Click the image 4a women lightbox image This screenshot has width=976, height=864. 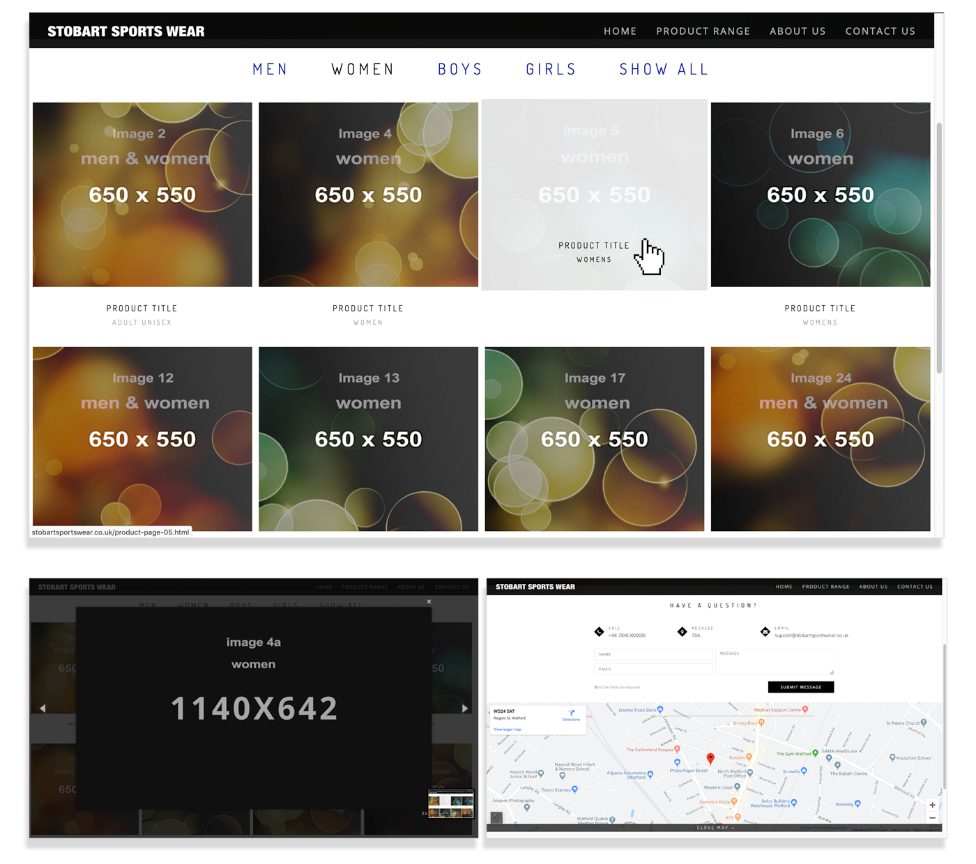coord(254,708)
